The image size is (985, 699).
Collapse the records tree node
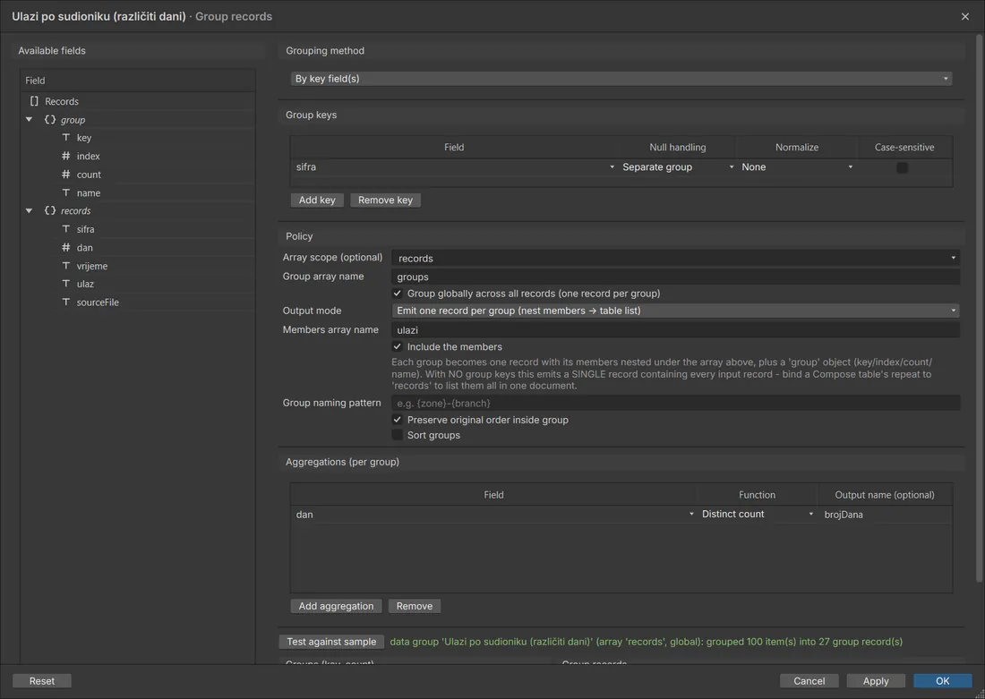29,210
